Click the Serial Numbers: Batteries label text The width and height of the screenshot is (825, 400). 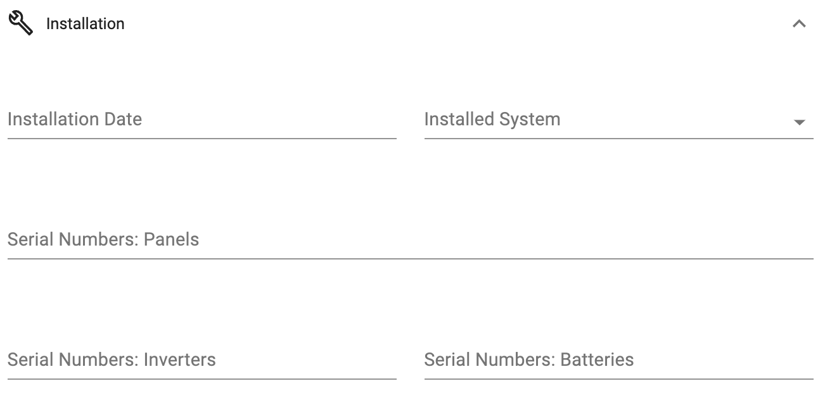click(x=529, y=359)
